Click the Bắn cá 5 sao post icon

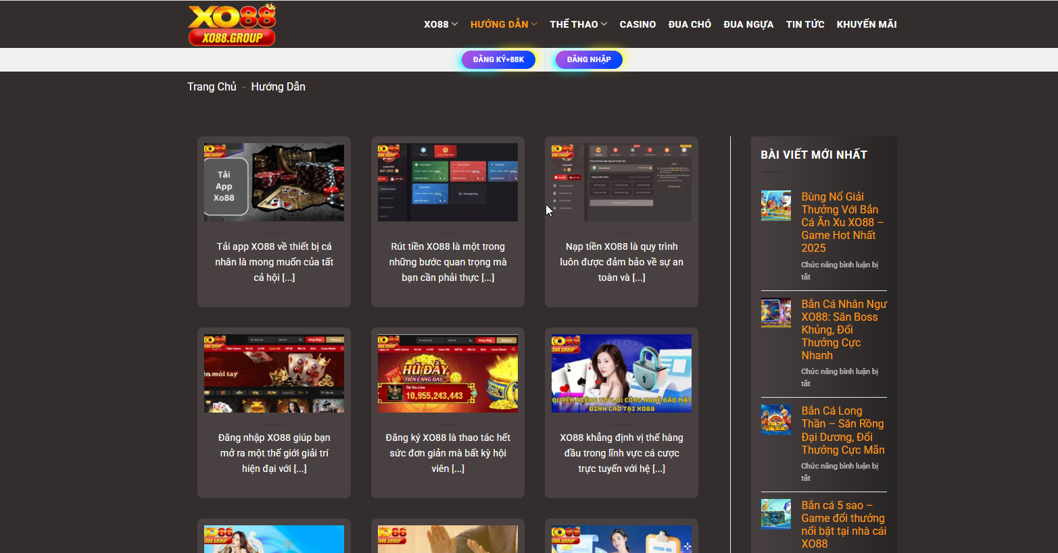(x=776, y=515)
